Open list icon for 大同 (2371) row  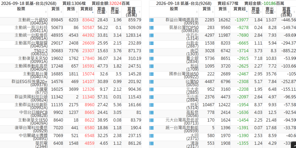click(151, 136)
